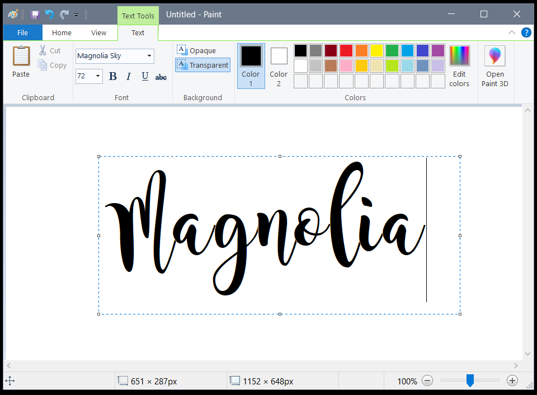Zoom out with the minus button

tap(427, 380)
